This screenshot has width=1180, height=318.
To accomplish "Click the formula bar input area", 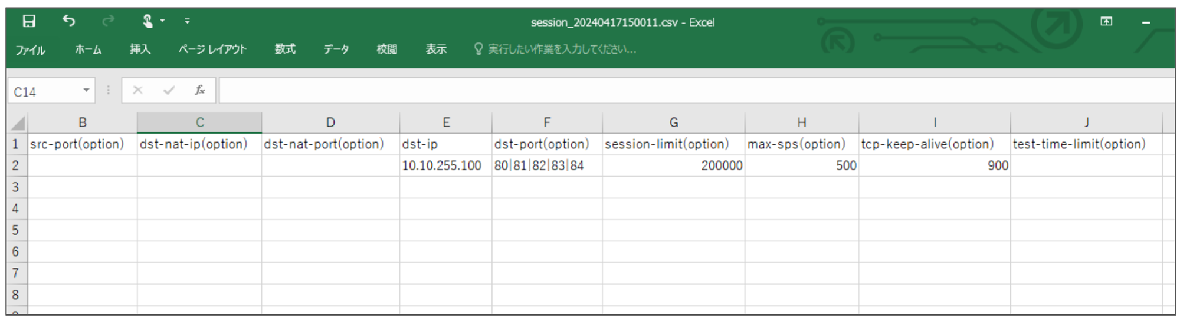I will 696,91.
